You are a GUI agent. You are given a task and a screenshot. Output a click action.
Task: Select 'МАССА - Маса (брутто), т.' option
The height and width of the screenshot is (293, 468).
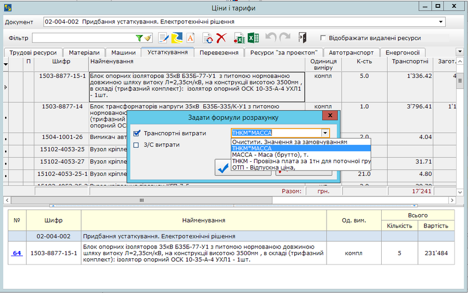271,155
